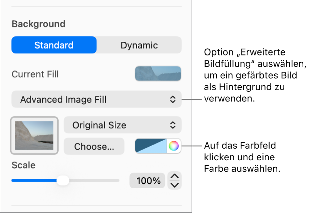Screen dimensions: 309x213
Task: Click the Background section heading
Action: click(38, 24)
